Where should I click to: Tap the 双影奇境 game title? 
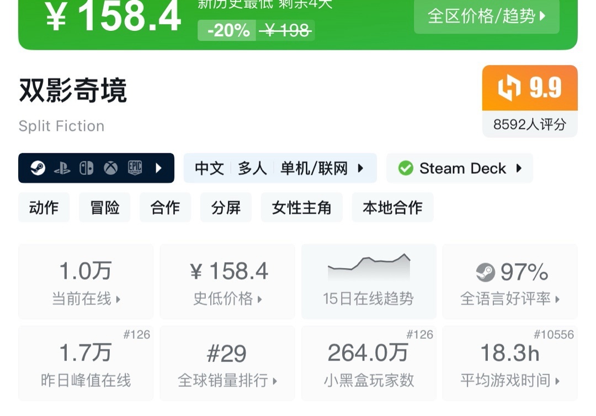point(73,90)
